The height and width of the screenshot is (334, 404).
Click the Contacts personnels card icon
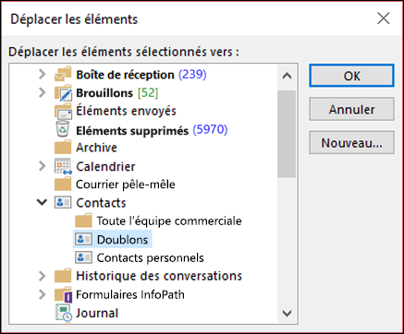[x=83, y=257]
